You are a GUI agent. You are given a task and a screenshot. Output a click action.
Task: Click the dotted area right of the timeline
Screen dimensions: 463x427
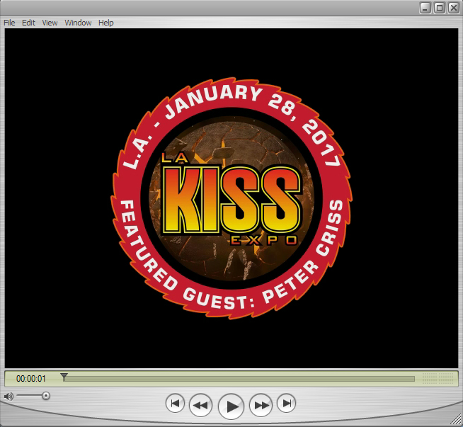tap(438, 379)
